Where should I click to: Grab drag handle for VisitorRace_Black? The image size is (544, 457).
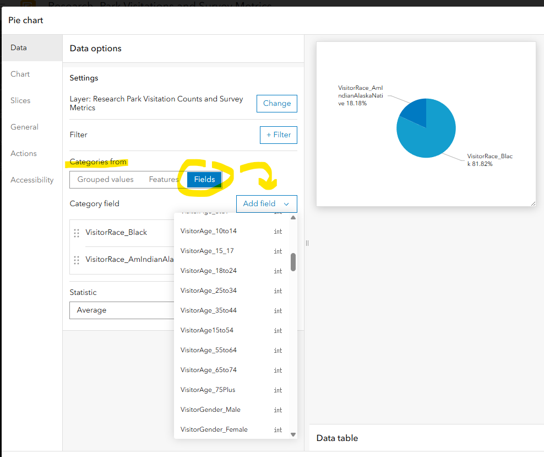coord(77,233)
